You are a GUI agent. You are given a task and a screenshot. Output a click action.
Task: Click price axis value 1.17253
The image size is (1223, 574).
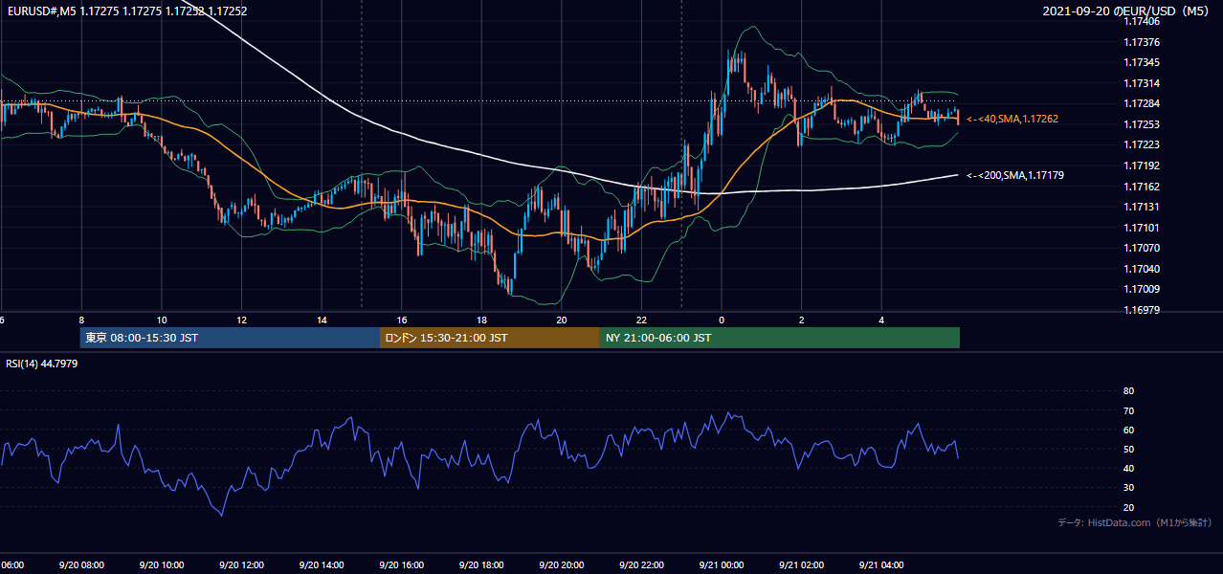tap(1142, 124)
